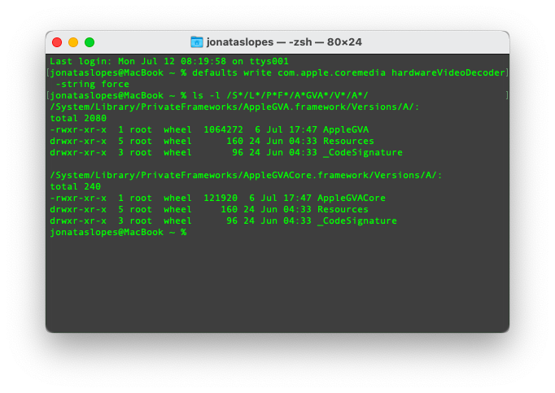This screenshot has width=555, height=393.
Task: Click the 'defaults write com.apple.coremedia' command
Action: [289, 72]
